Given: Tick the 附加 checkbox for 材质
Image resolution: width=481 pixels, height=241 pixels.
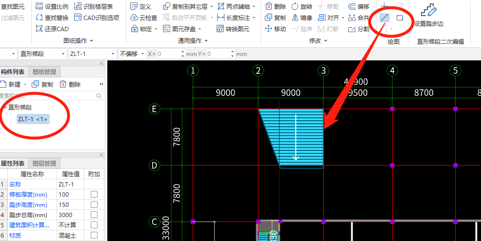Looking at the screenshot, I should [x=94, y=235].
